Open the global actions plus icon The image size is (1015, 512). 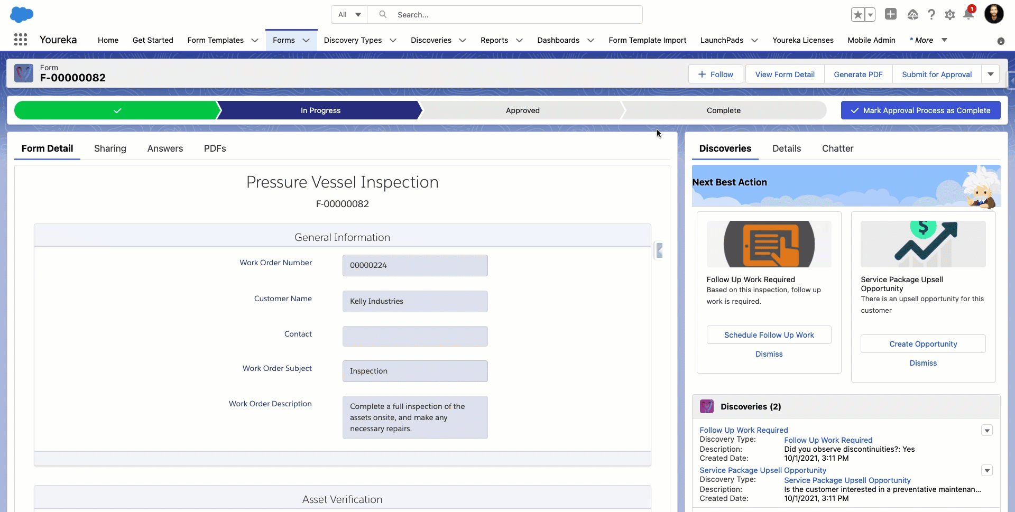tap(891, 14)
